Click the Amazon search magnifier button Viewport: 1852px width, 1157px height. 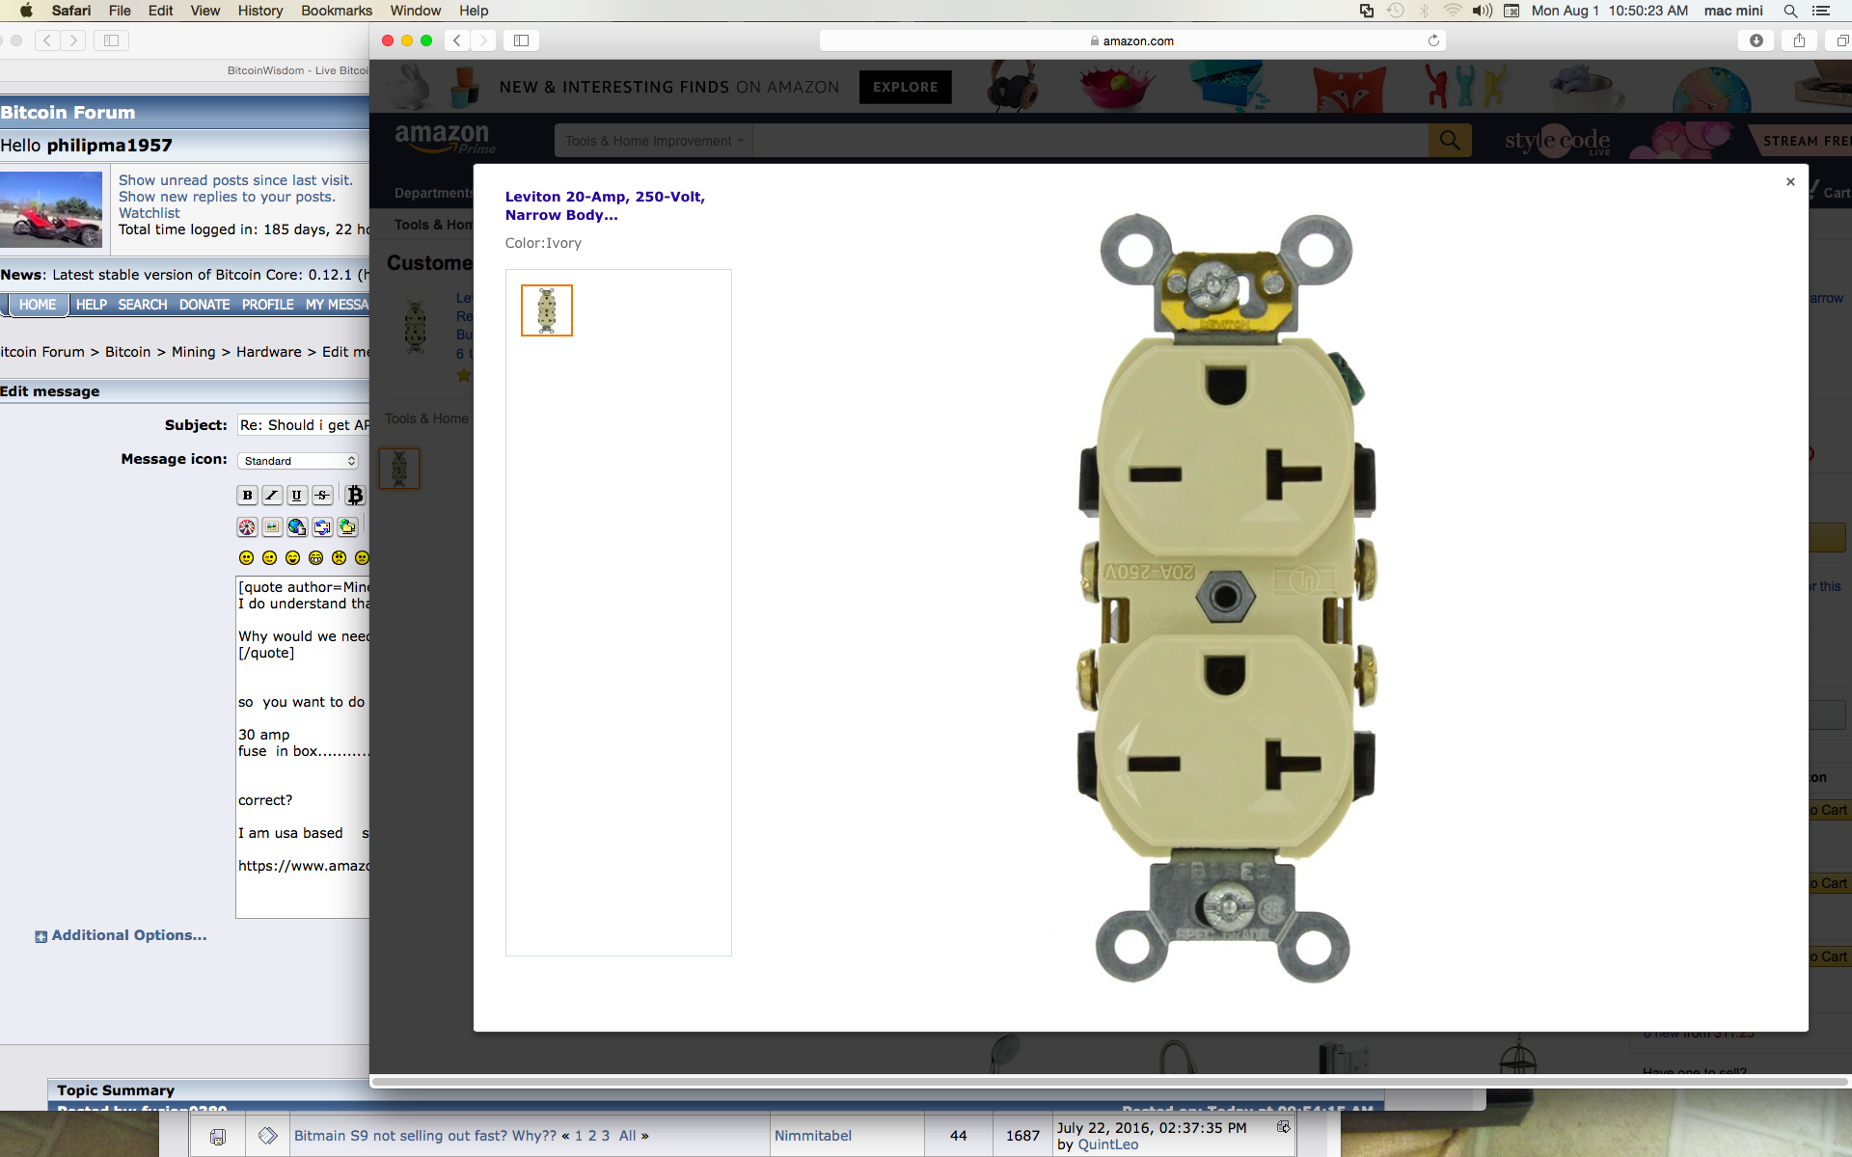[x=1450, y=141]
